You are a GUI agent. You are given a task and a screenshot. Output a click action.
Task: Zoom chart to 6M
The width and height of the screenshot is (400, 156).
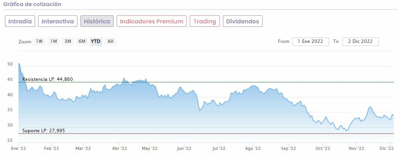tap(82, 41)
